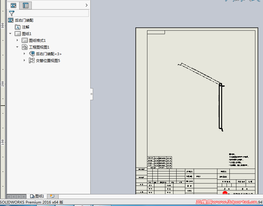This screenshot has width=263, height=206.
Task: Select the 后右门装配 root drawing node
Action: point(24,20)
